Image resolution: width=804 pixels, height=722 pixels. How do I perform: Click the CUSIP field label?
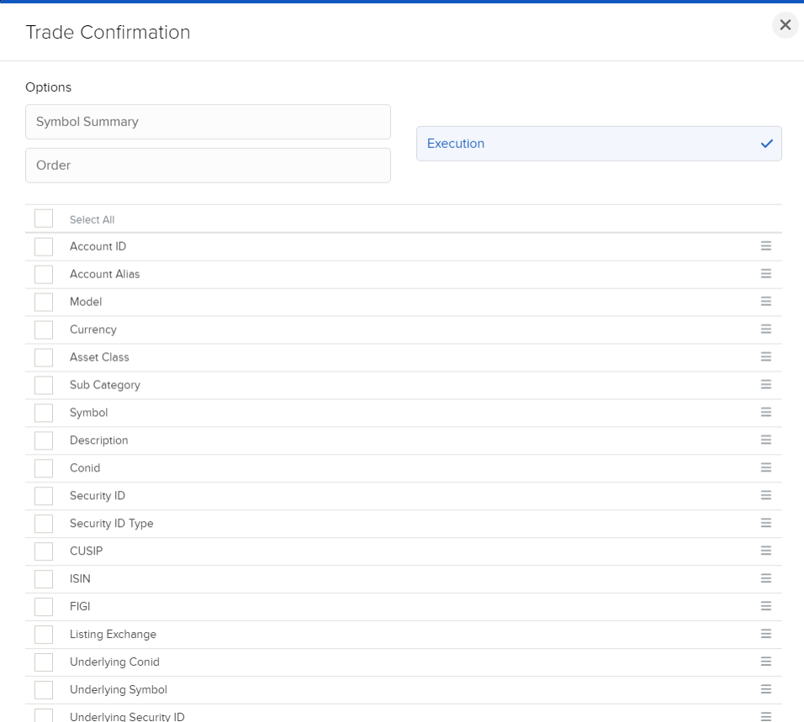click(86, 551)
